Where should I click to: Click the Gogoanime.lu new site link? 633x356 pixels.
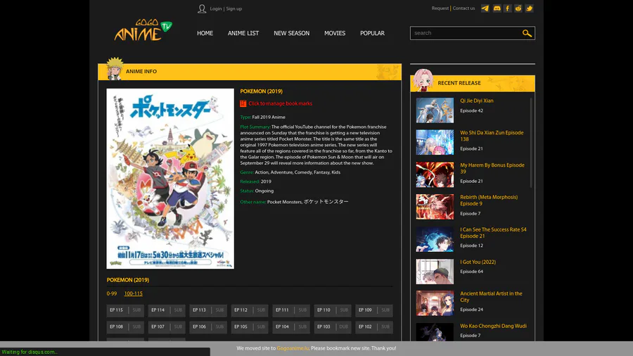click(293, 348)
